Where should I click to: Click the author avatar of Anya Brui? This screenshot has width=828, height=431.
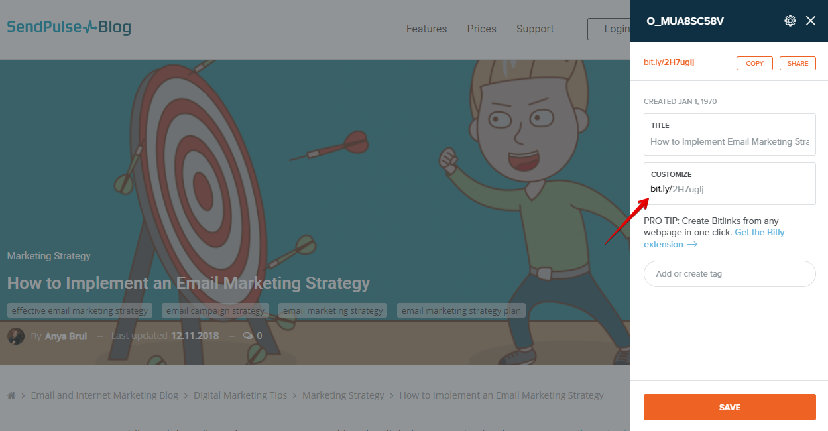tap(16, 336)
